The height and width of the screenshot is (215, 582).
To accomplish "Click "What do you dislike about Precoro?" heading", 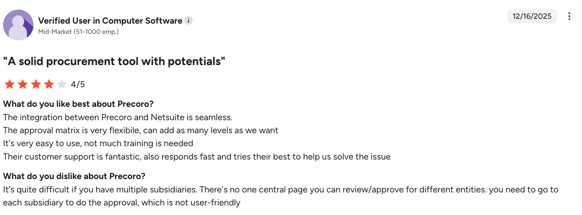I will pos(74,176).
